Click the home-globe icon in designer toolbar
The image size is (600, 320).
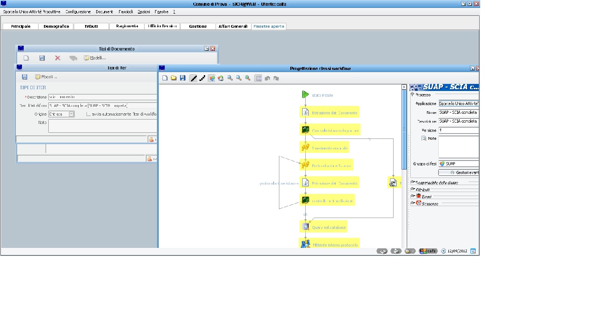[221, 78]
